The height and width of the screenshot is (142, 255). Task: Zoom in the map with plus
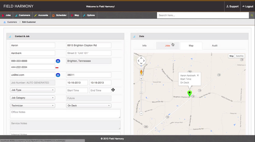pyautogui.click(x=141, y=79)
